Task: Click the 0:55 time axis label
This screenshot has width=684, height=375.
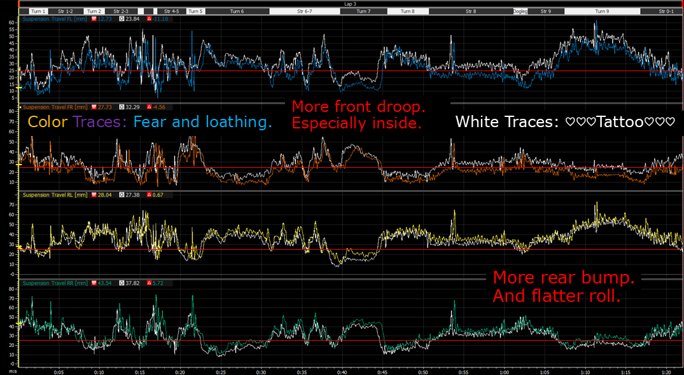Action: click(464, 372)
